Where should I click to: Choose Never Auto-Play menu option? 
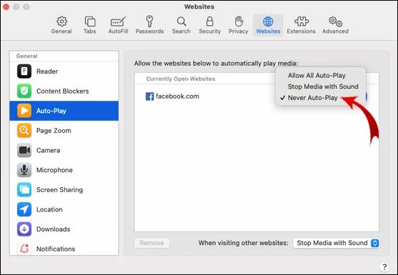pos(313,98)
